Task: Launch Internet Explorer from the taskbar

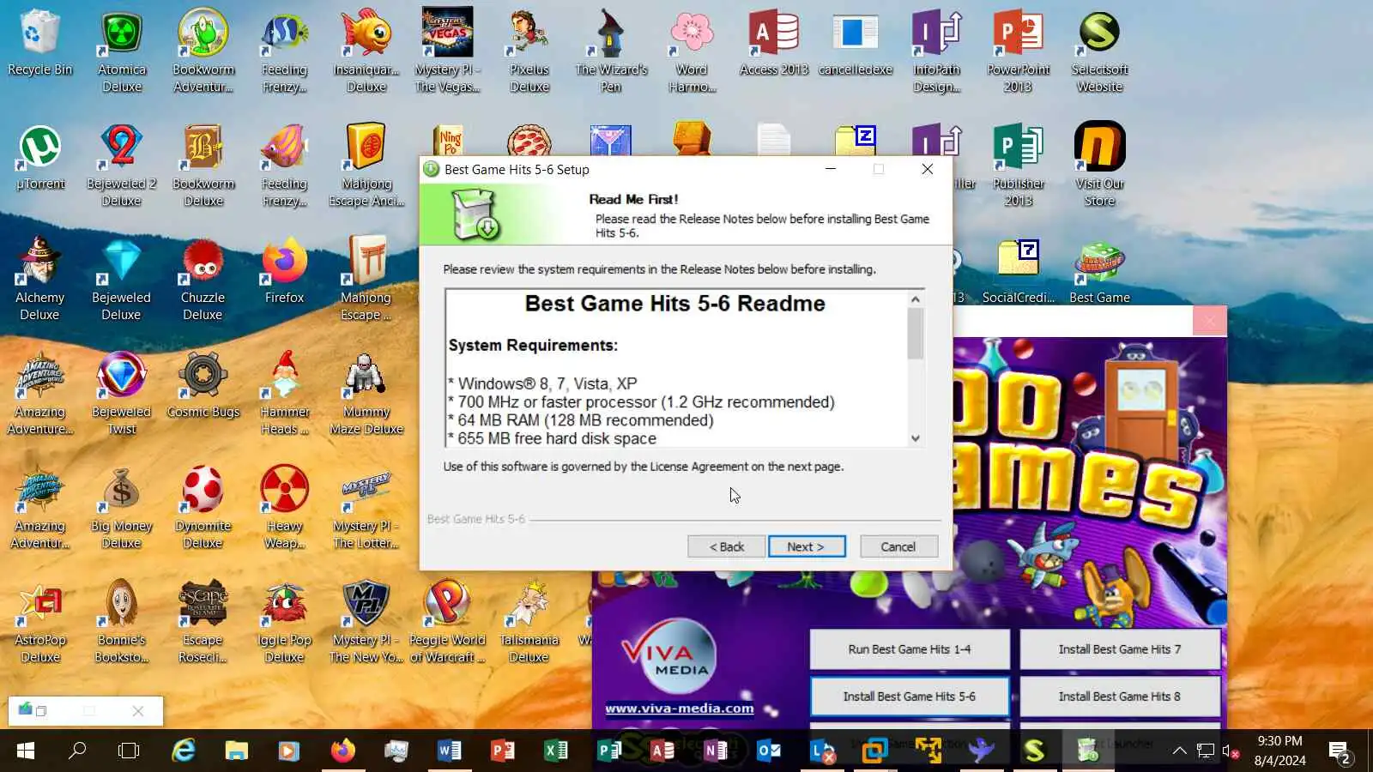Action: pos(183,751)
